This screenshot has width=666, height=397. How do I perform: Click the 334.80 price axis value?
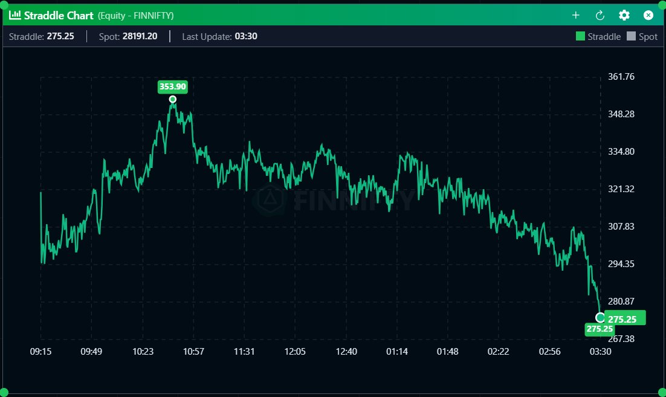pos(621,152)
